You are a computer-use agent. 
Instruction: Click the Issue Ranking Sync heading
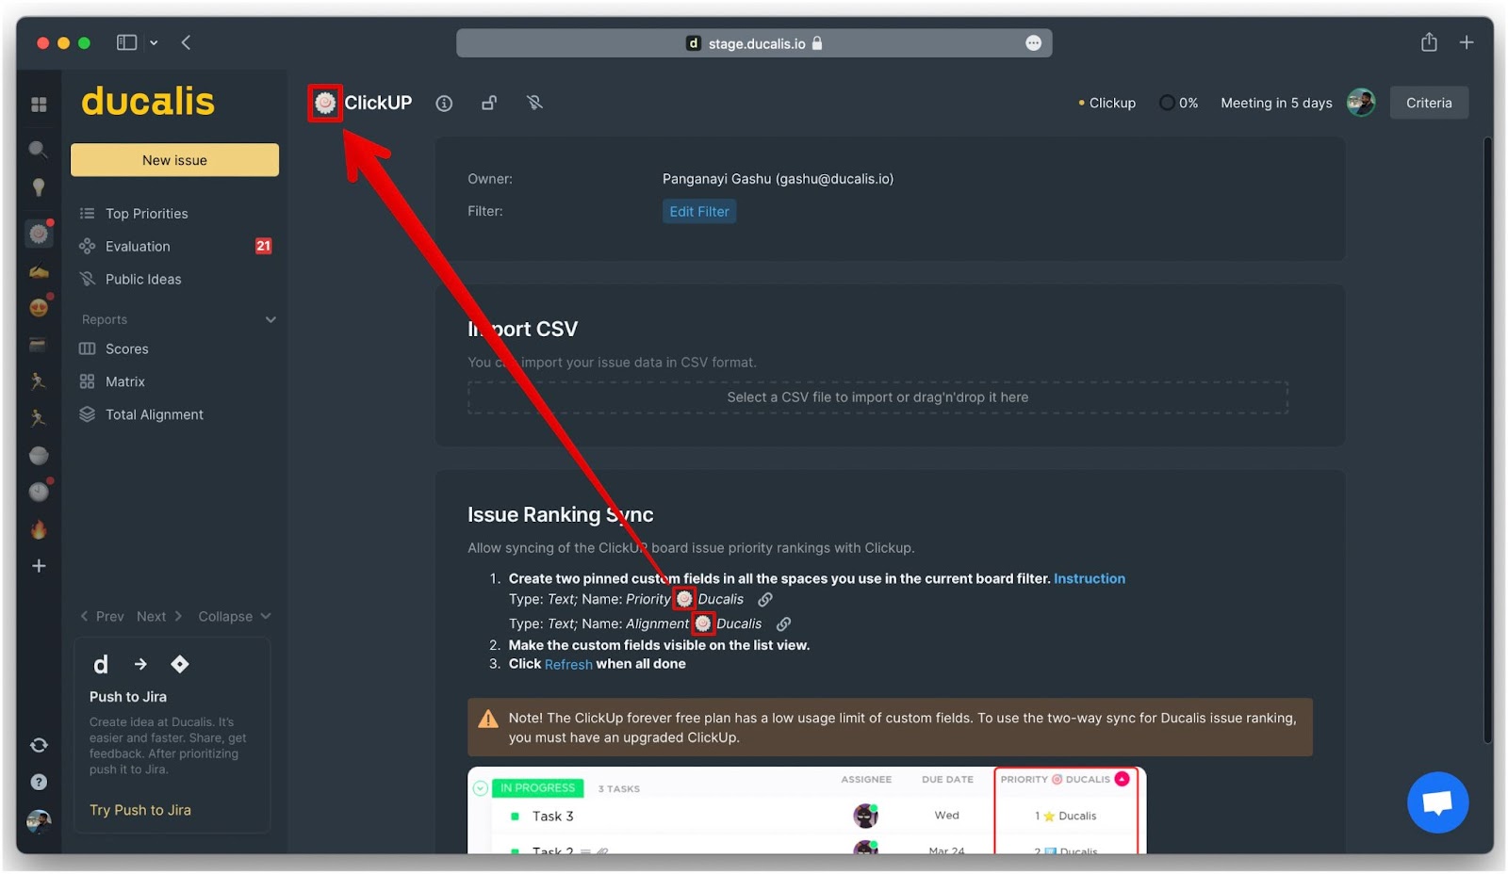click(561, 514)
